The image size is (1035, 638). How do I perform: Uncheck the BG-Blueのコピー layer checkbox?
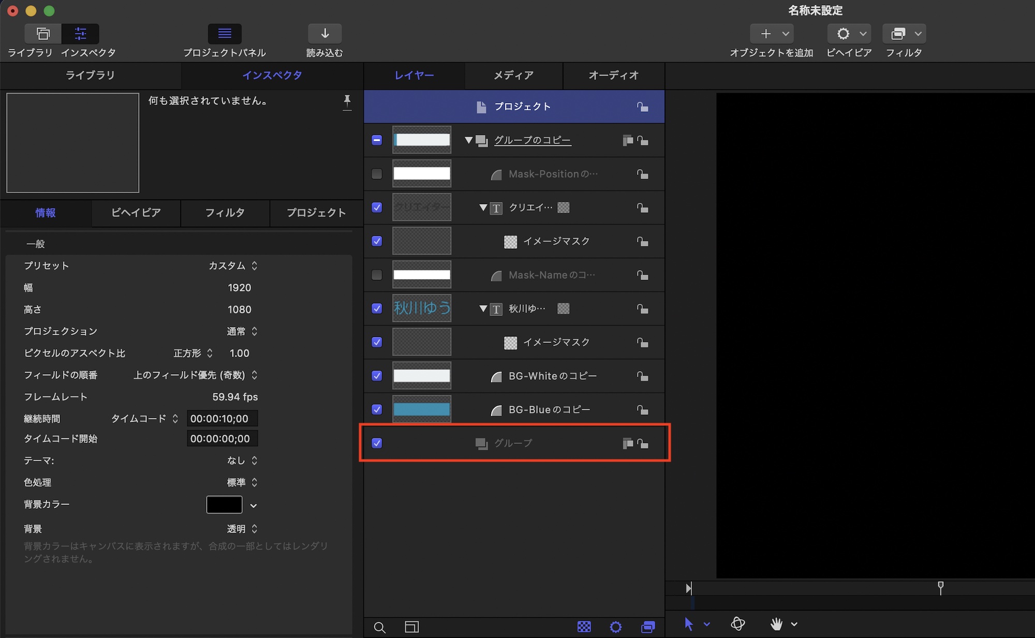pos(377,409)
